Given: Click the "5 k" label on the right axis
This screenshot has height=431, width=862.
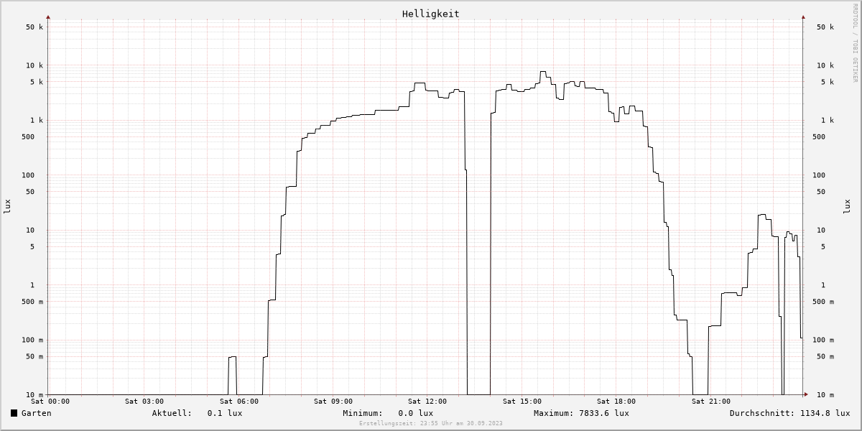Looking at the screenshot, I should click(x=828, y=82).
